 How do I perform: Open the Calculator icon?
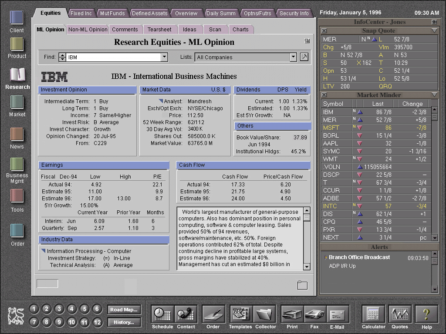(373, 314)
